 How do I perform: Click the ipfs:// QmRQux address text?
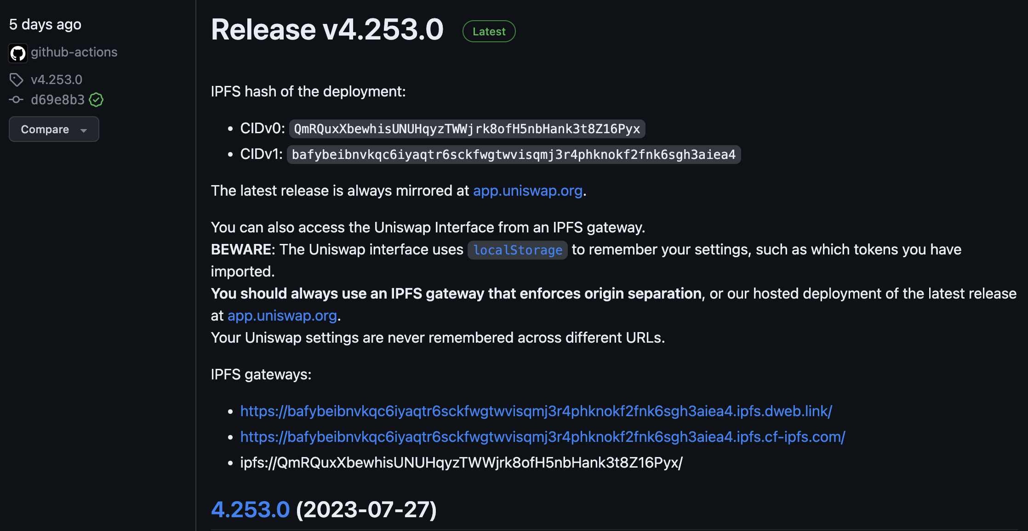461,463
